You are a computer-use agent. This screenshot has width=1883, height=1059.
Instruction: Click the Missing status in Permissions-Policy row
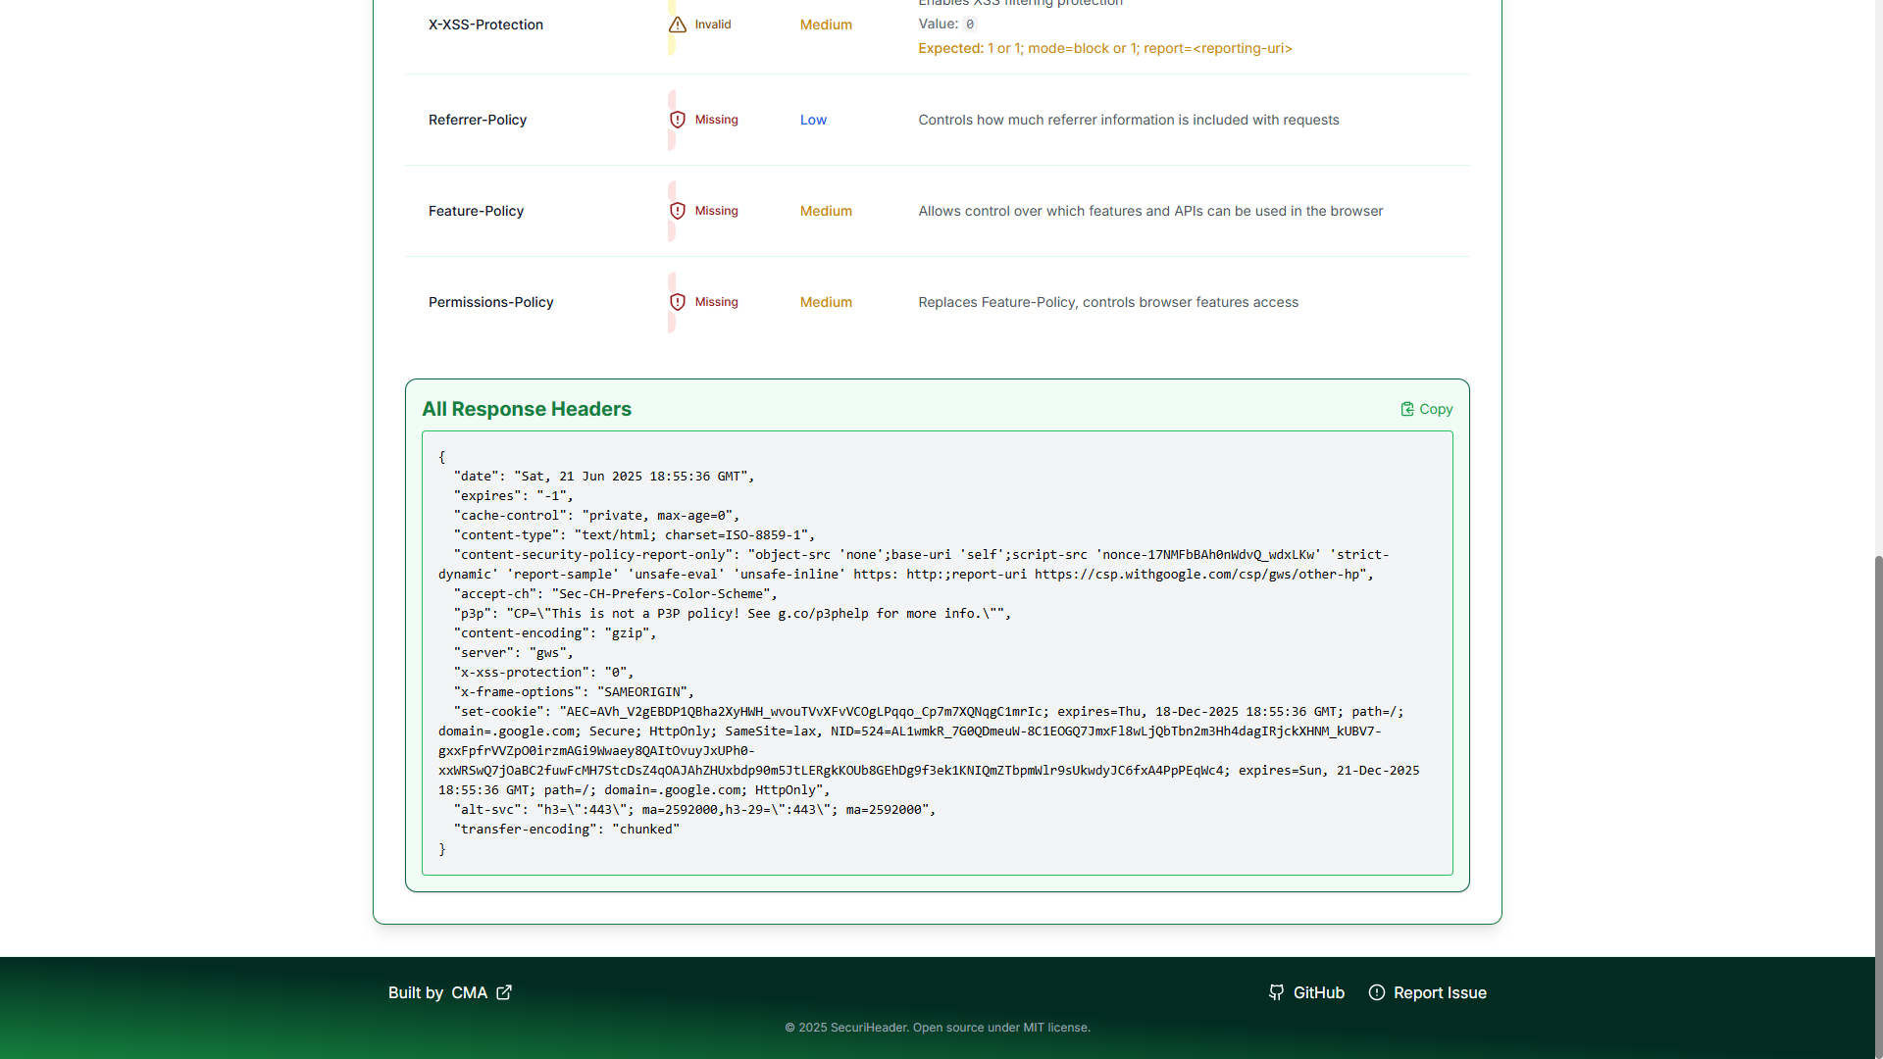click(x=717, y=302)
